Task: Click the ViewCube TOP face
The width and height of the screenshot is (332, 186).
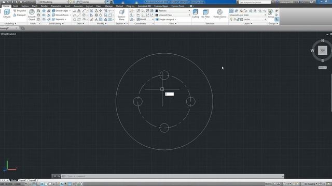Action: pos(322,51)
